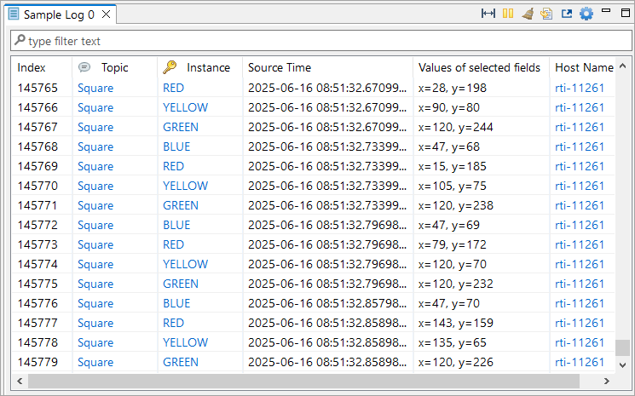Select index cell 145770
Viewport: 635px width, 396px height.
[38, 186]
